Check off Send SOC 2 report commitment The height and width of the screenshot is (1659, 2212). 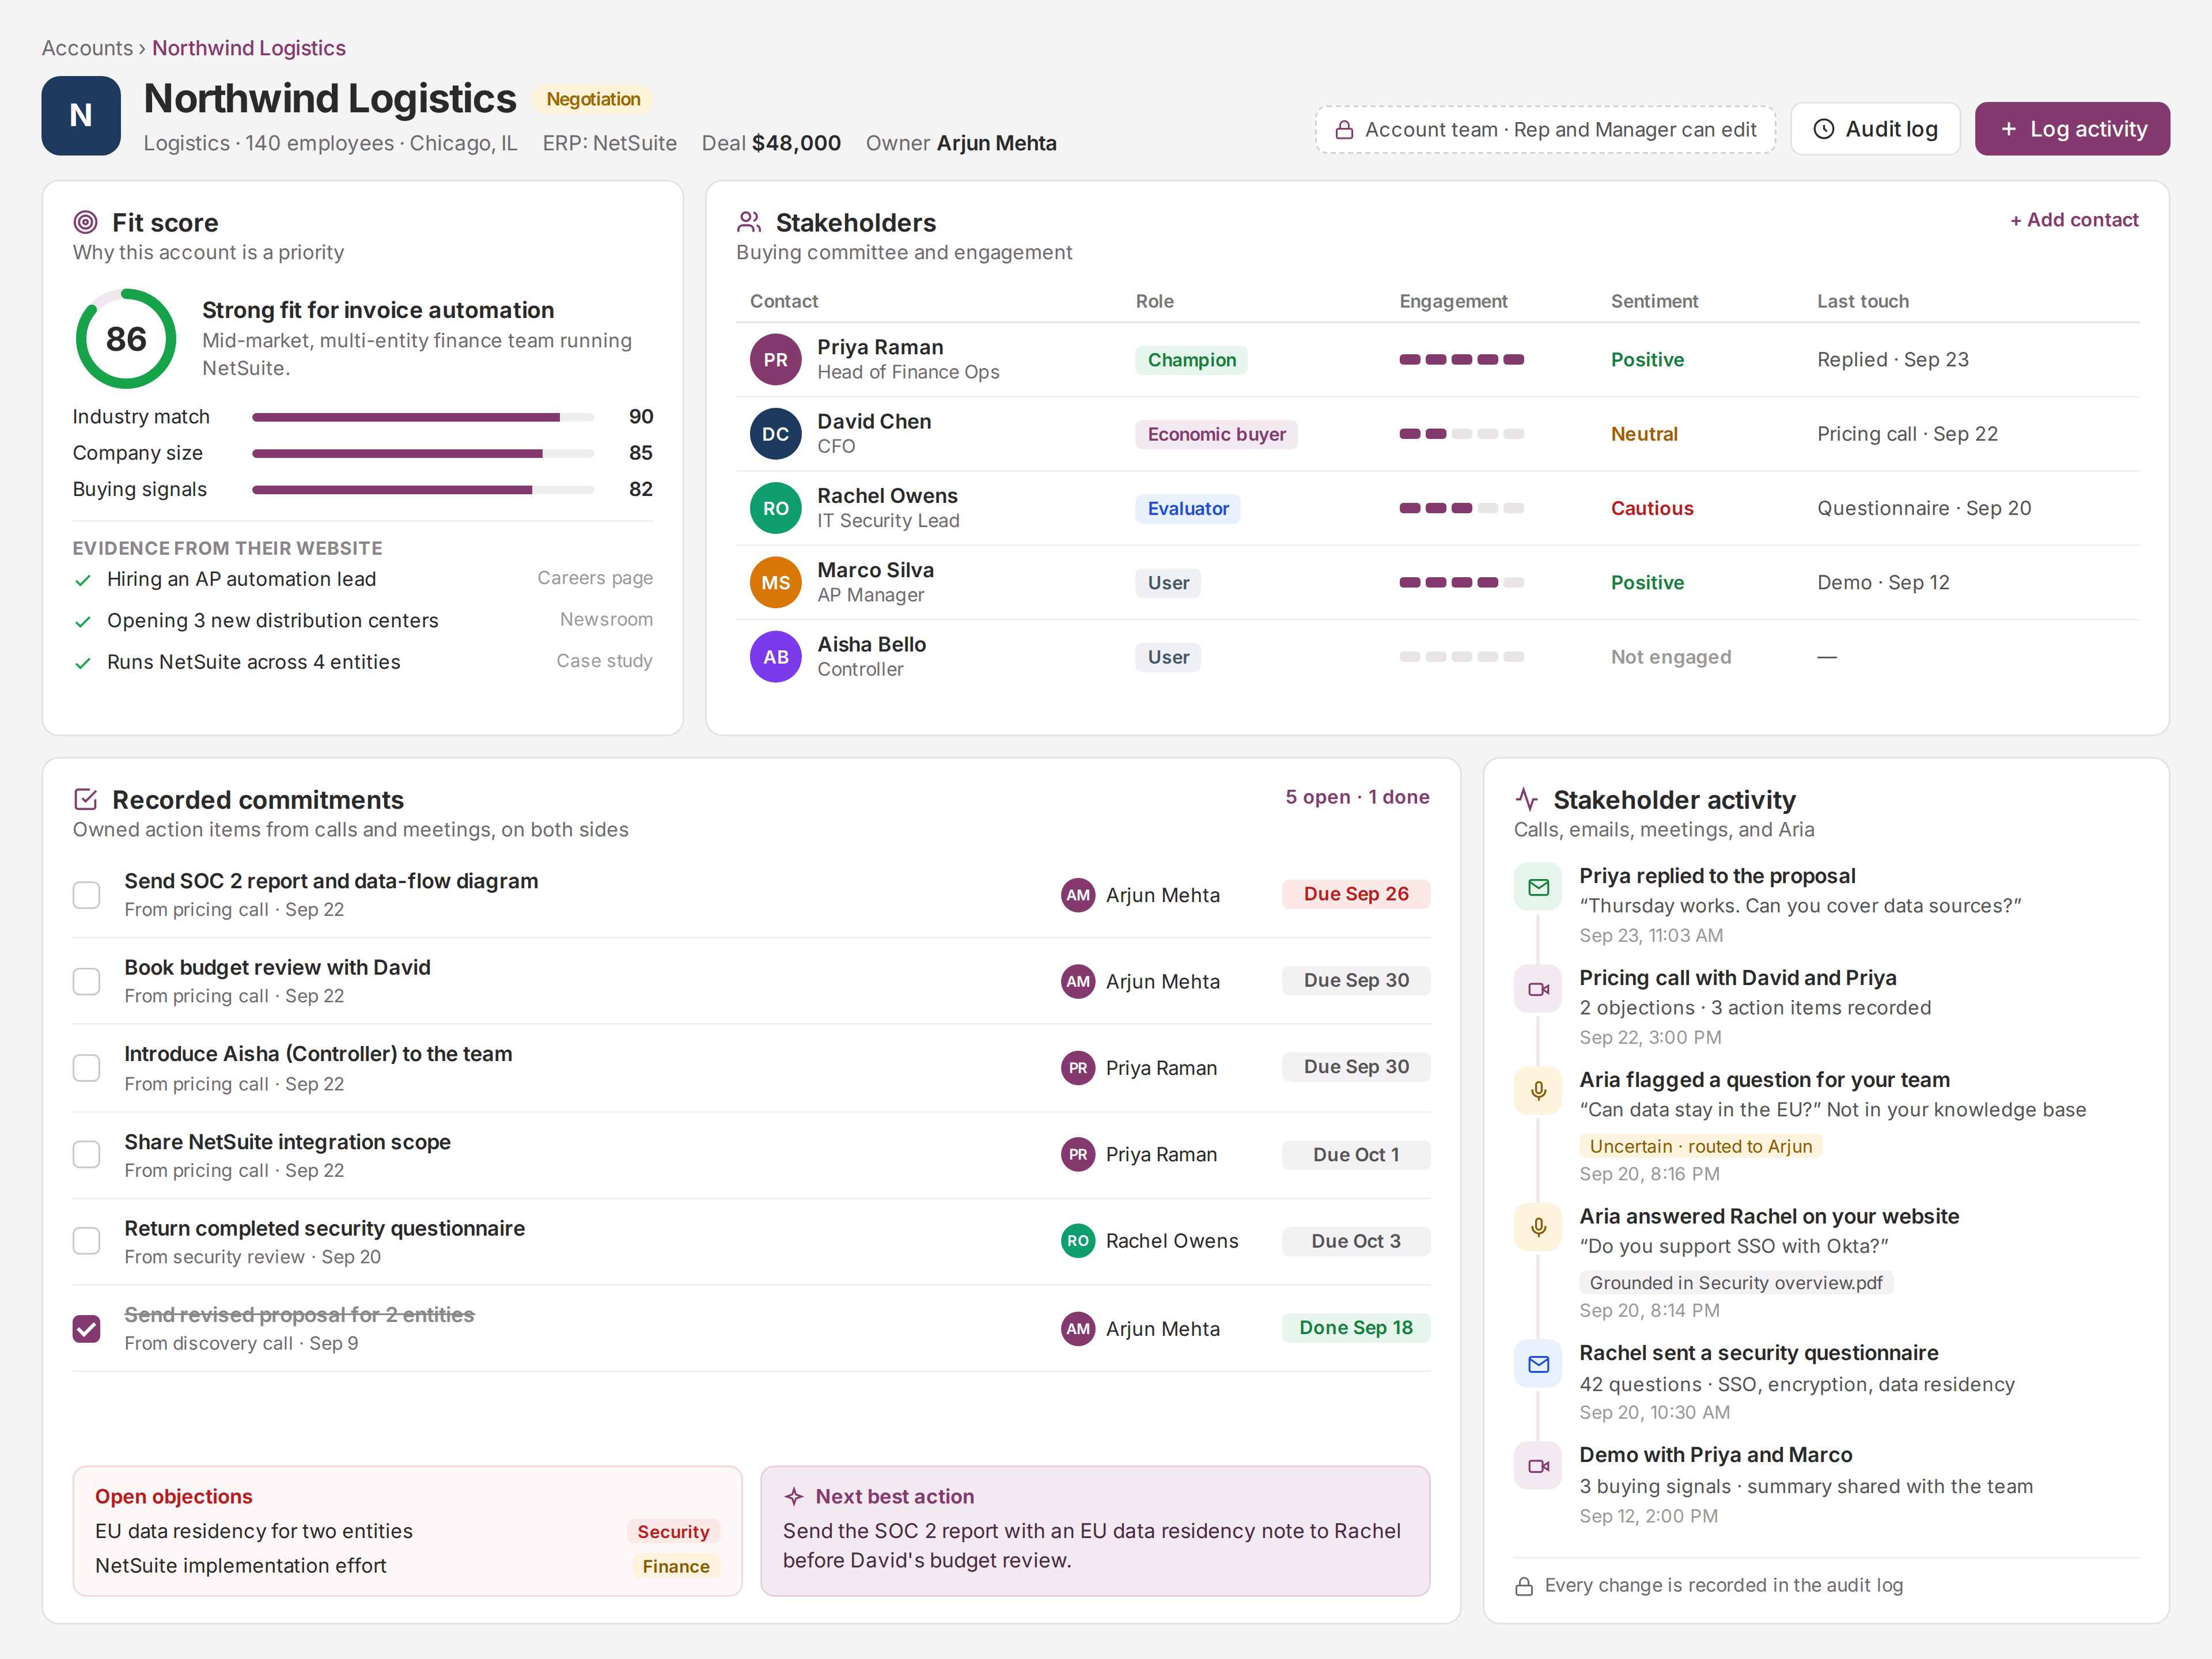(x=87, y=894)
